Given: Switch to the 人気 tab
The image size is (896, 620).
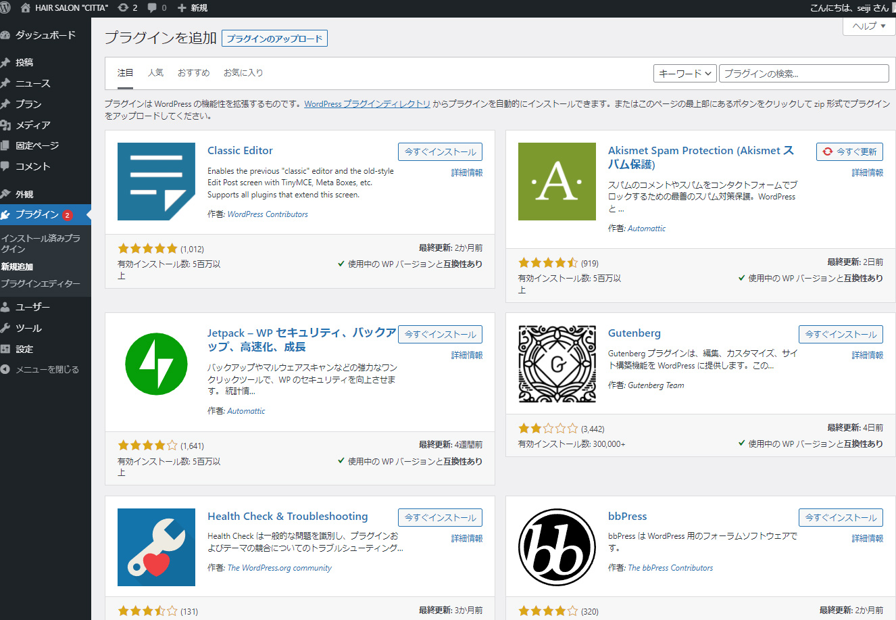Looking at the screenshot, I should (x=155, y=73).
